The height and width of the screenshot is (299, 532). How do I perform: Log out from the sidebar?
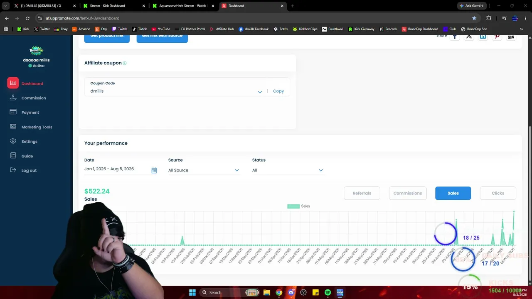[23, 170]
